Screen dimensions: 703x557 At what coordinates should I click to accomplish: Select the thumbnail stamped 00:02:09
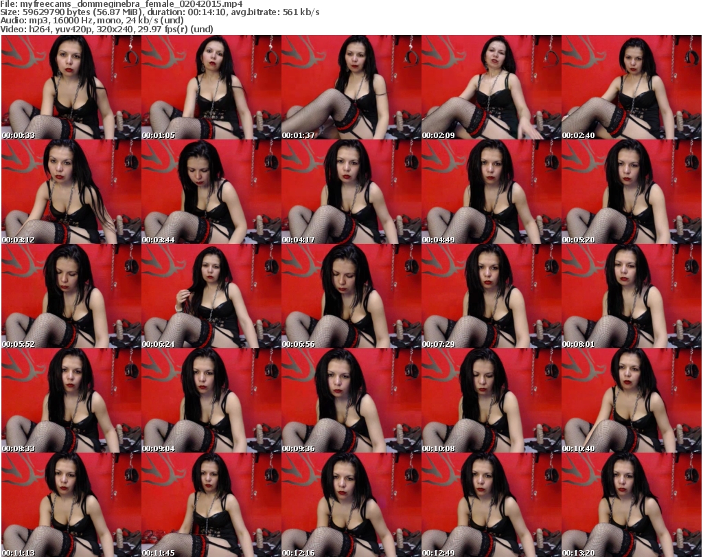(492, 87)
